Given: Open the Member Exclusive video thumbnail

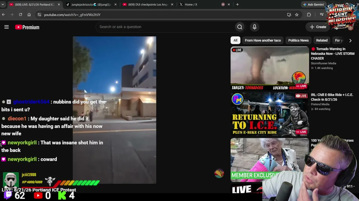Looking at the screenshot, I should pos(270,160).
